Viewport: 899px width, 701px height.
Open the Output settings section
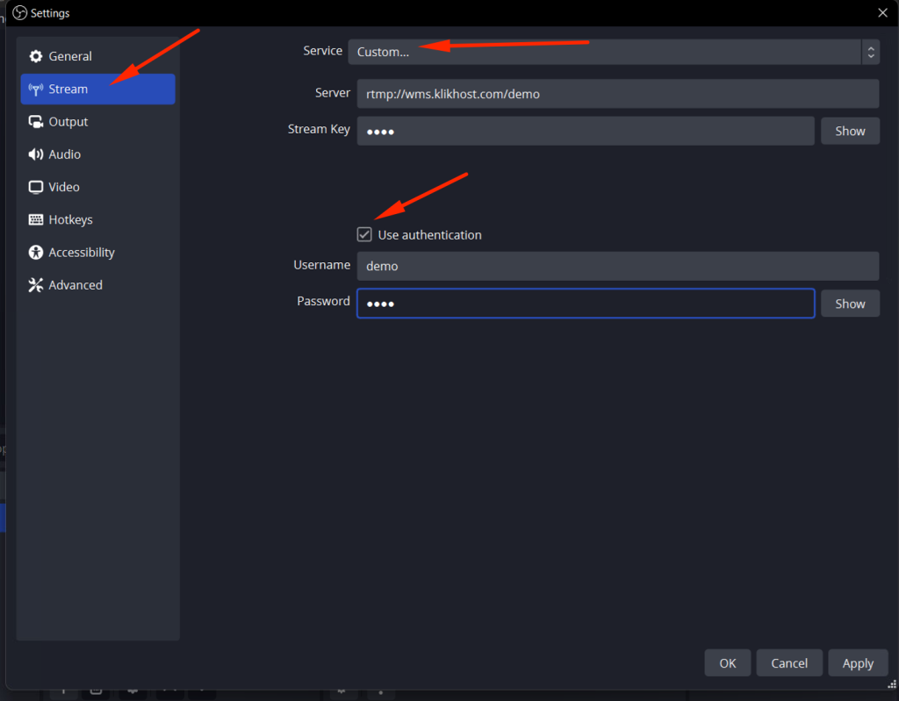(97, 122)
